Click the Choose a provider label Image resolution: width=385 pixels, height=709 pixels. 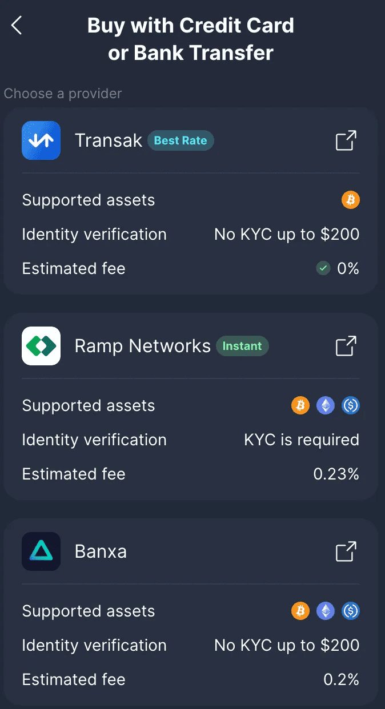63,93
